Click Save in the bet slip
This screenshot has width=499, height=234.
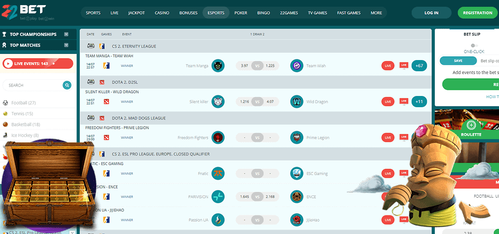click(x=458, y=61)
